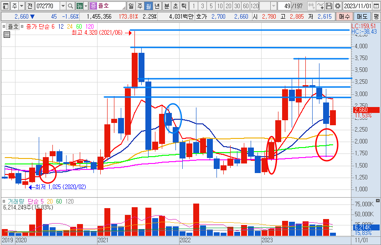Viewport: 381px width, 245px height.
Task: Open the custom interval dropdown arrow
Action: 273,6
